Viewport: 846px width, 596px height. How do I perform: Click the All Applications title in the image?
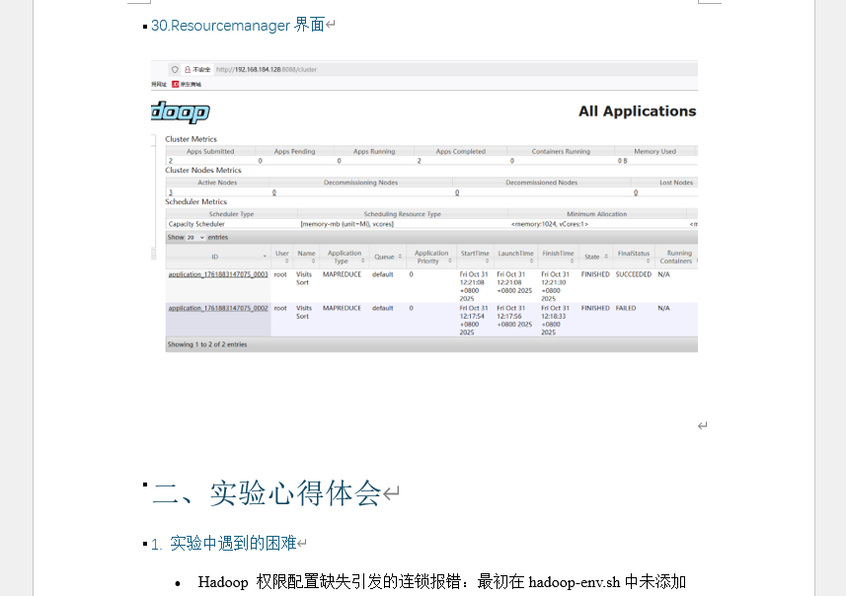tap(637, 112)
